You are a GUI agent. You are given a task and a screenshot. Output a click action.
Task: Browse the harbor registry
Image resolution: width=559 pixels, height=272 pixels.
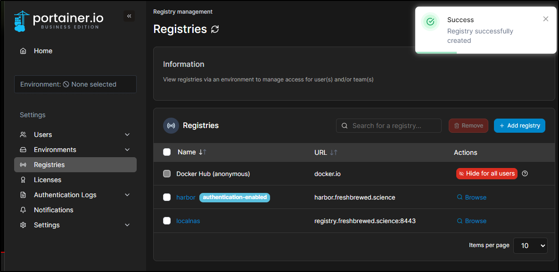pyautogui.click(x=472, y=197)
